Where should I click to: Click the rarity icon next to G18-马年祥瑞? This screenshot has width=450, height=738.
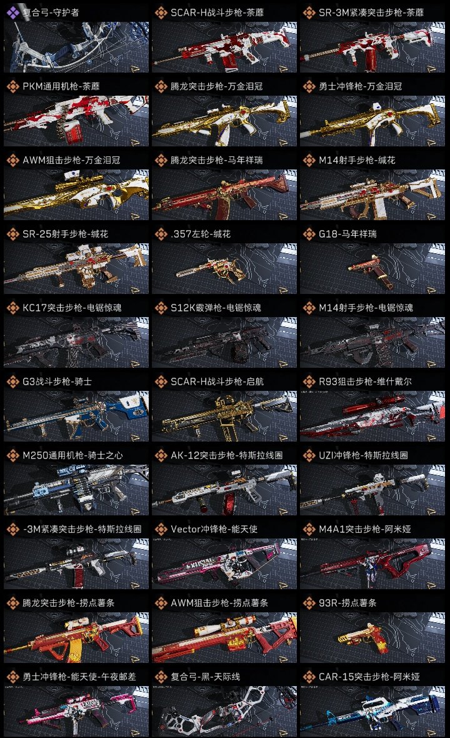309,234
